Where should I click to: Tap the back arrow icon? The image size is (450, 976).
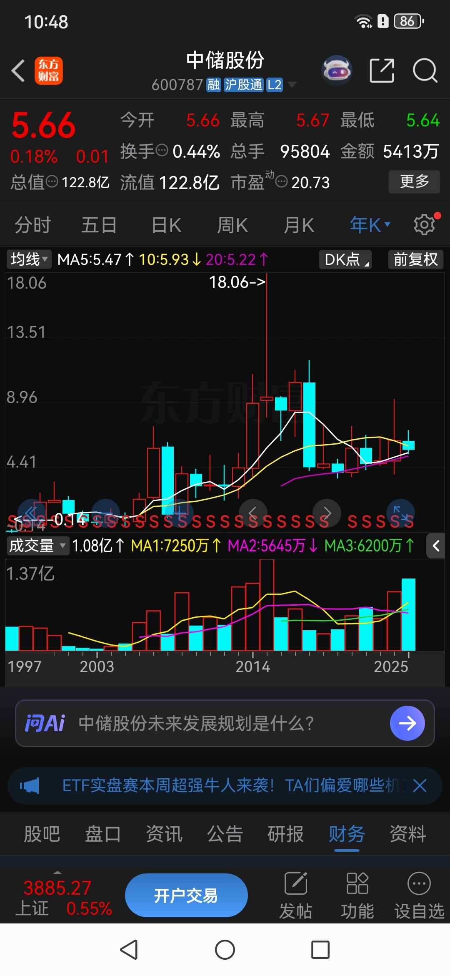[x=18, y=70]
